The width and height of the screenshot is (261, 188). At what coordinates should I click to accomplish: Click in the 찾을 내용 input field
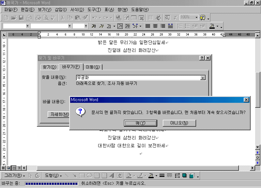[x=138, y=78]
